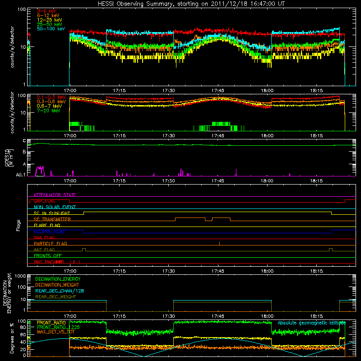361x361 pixels.
Task: Click the 17:00 tick label below the Flags panel
Action: tap(70, 271)
